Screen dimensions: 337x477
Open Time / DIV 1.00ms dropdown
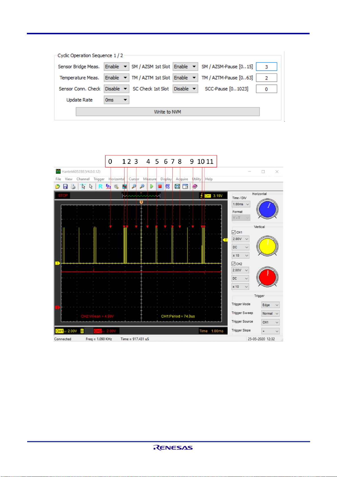click(x=241, y=204)
